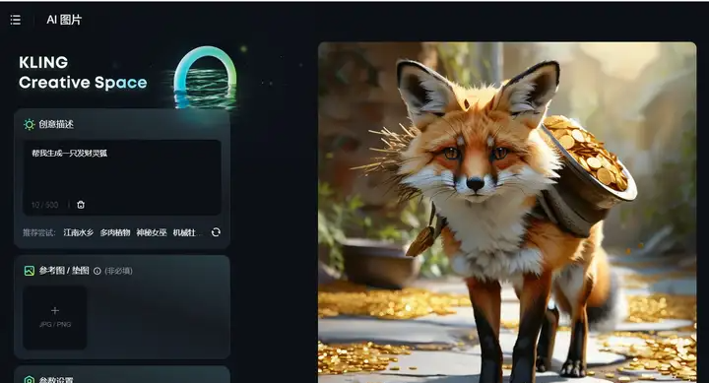Click the info icon beside 参考图 / 垫图
The width and height of the screenshot is (709, 383).
pyautogui.click(x=97, y=271)
